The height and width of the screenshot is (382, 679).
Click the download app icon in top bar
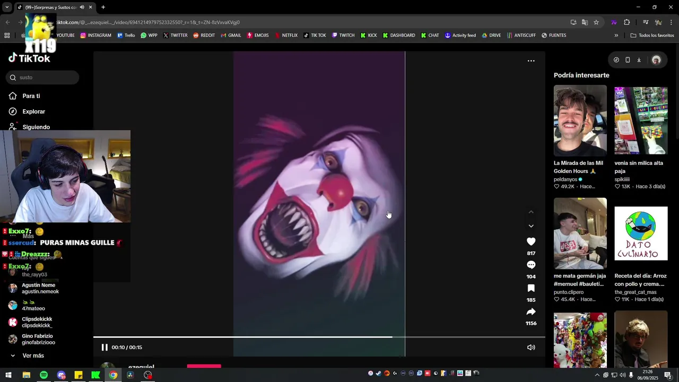[x=639, y=60]
